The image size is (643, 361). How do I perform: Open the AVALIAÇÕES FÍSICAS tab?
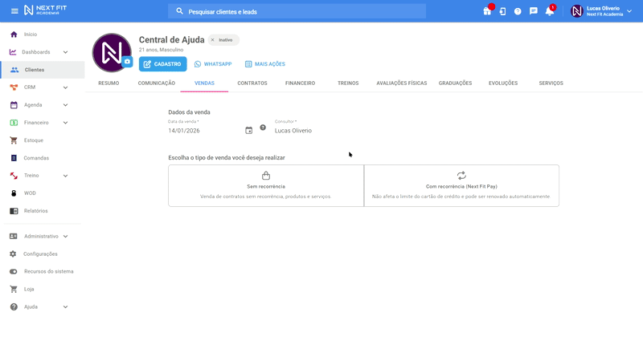click(401, 83)
